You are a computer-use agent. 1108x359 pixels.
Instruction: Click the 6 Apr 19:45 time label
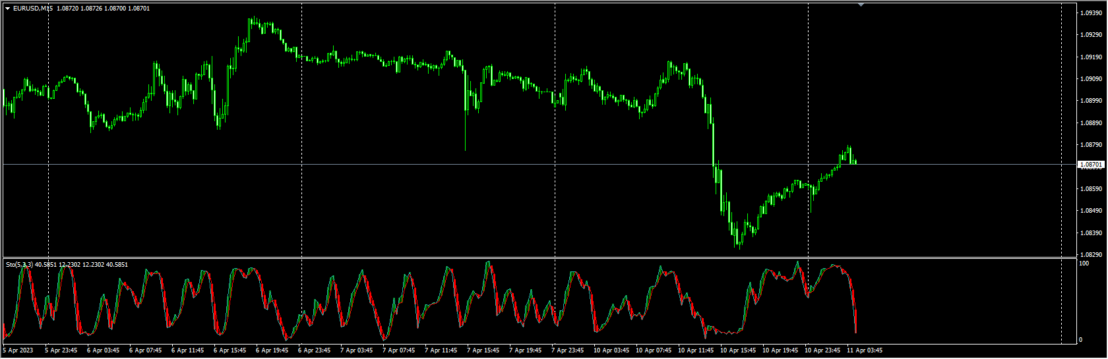click(x=272, y=350)
